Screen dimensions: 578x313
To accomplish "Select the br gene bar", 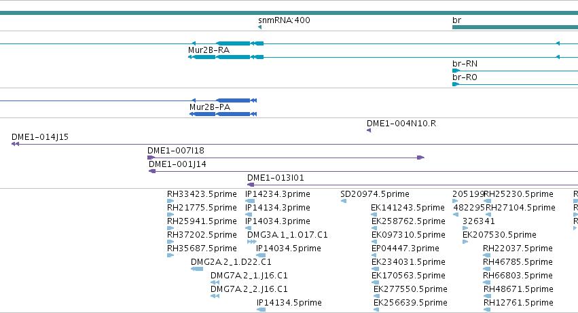I will (515, 27).
